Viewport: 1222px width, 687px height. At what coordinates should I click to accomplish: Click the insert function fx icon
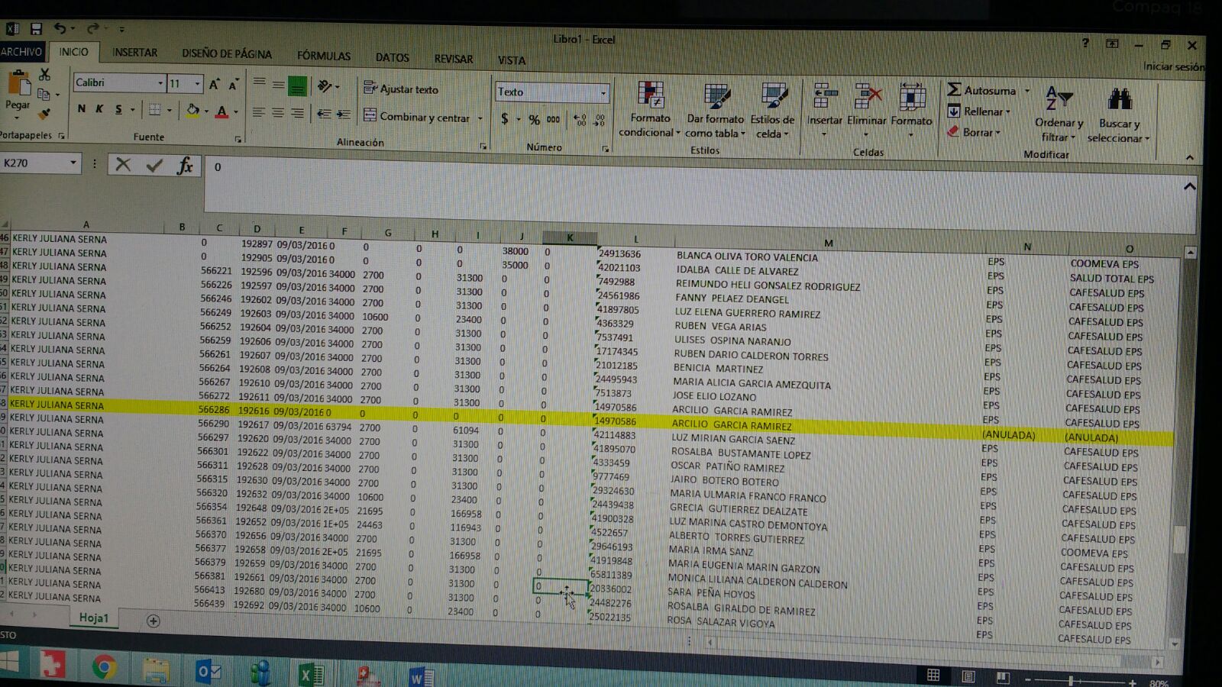pyautogui.click(x=185, y=166)
